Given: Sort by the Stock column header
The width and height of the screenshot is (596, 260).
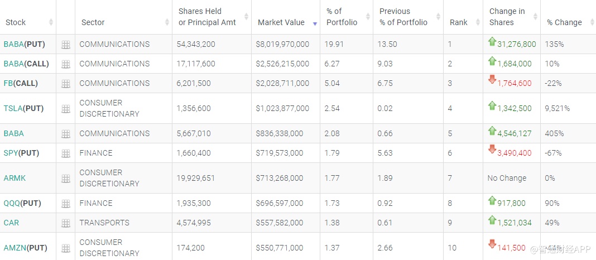Looking at the screenshot, I should click(16, 22).
